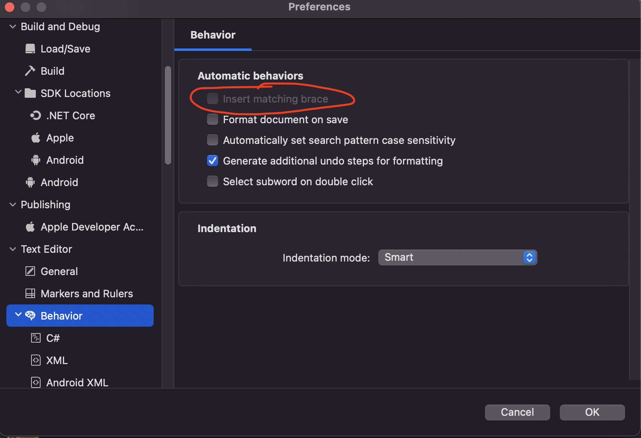Viewport: 641px width, 438px height.
Task: Click the Apple logo under SDK Locations
Action: point(36,138)
